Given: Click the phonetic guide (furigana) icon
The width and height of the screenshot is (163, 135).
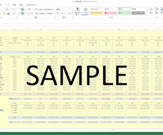Looking at the screenshot, I should [14, 13].
